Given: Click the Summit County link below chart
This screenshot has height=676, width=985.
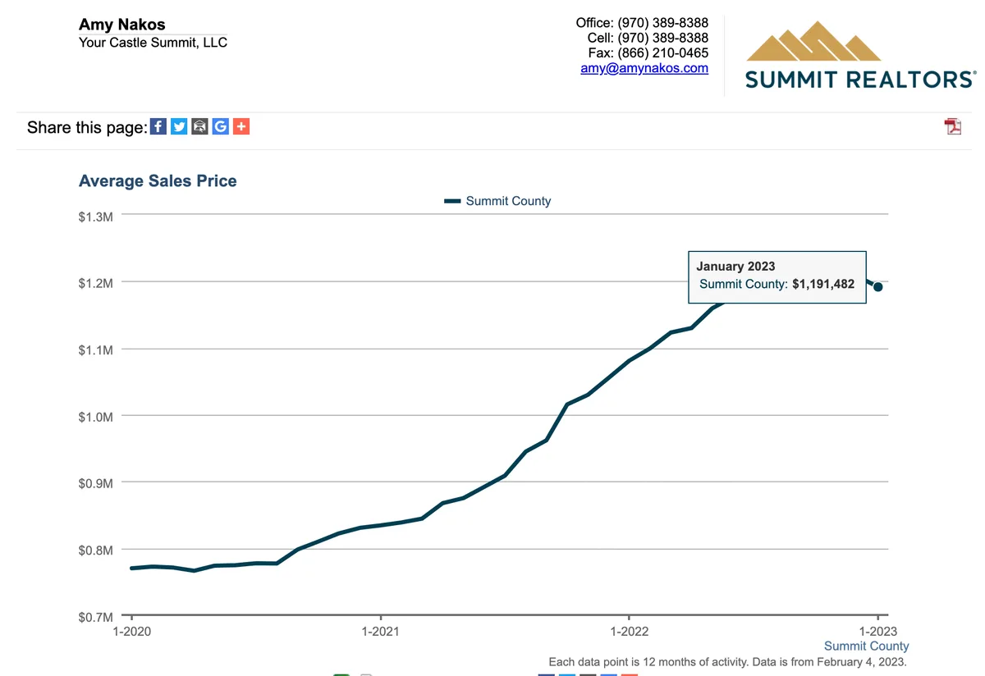Looking at the screenshot, I should coord(866,646).
